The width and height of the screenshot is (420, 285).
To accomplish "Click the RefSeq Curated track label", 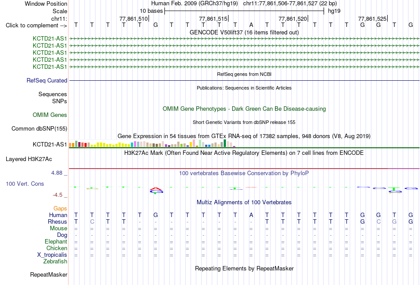I will click(x=47, y=80).
